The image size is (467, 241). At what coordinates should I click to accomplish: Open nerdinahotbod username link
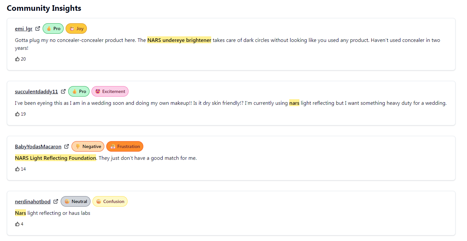coord(33,201)
